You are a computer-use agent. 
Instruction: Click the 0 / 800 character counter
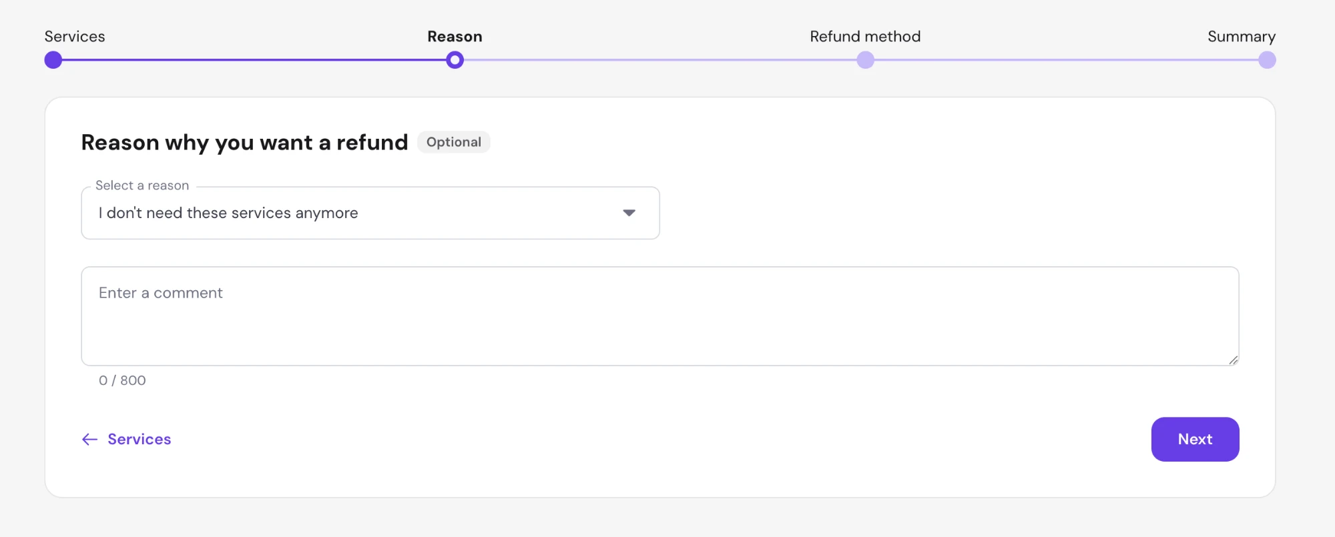tap(122, 380)
